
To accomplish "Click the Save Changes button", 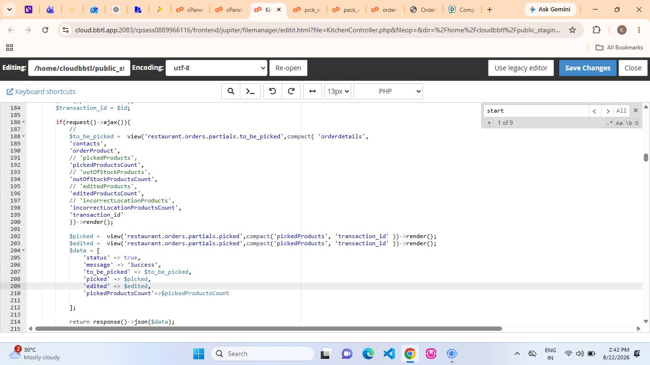I will (588, 68).
